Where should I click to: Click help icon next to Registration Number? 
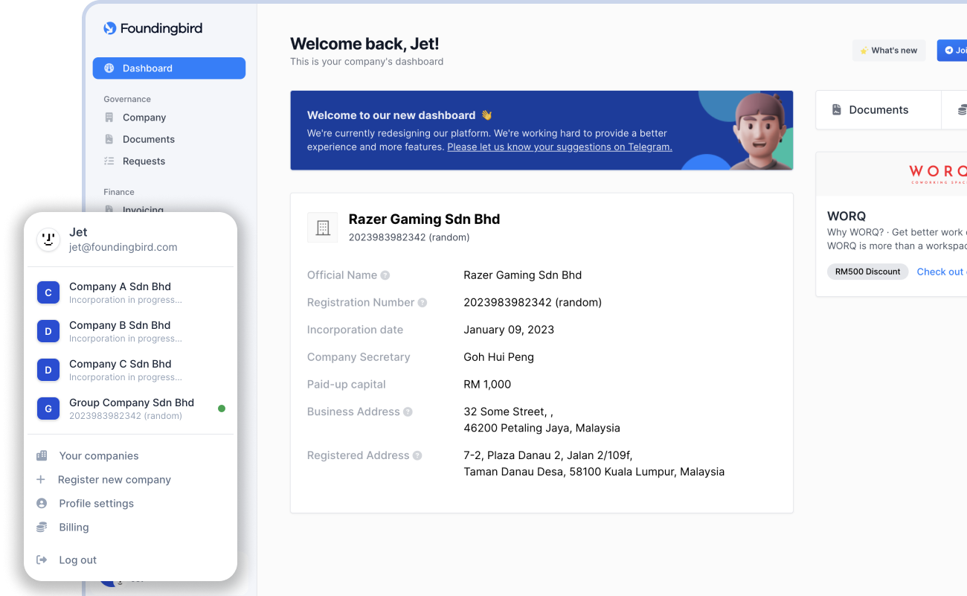tap(423, 303)
